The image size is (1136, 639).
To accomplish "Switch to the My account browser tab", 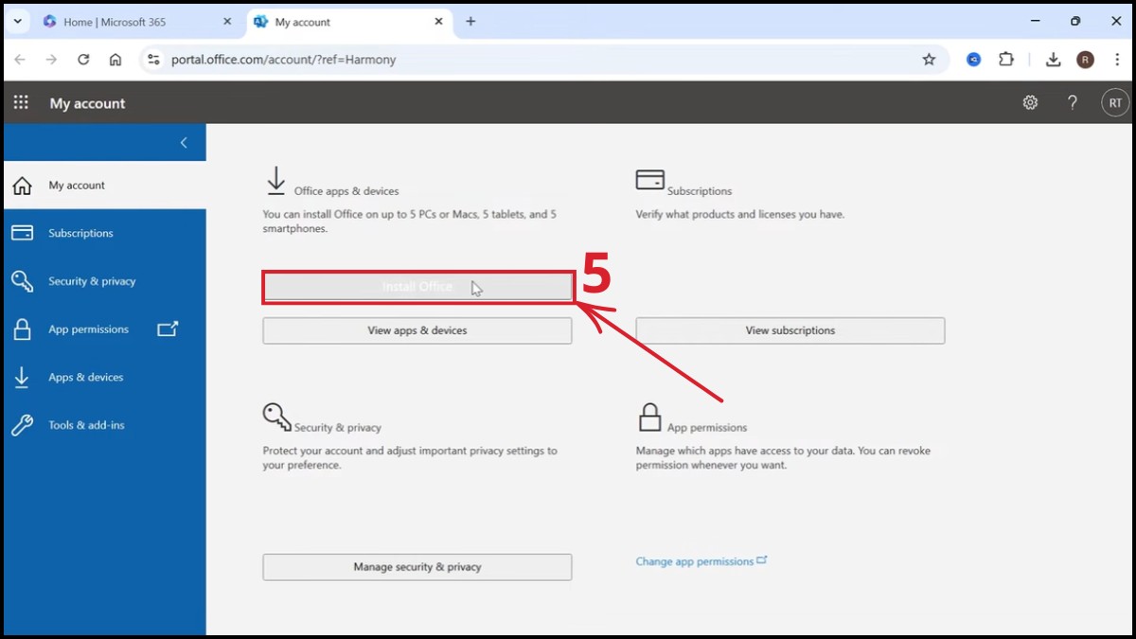I will click(x=346, y=22).
